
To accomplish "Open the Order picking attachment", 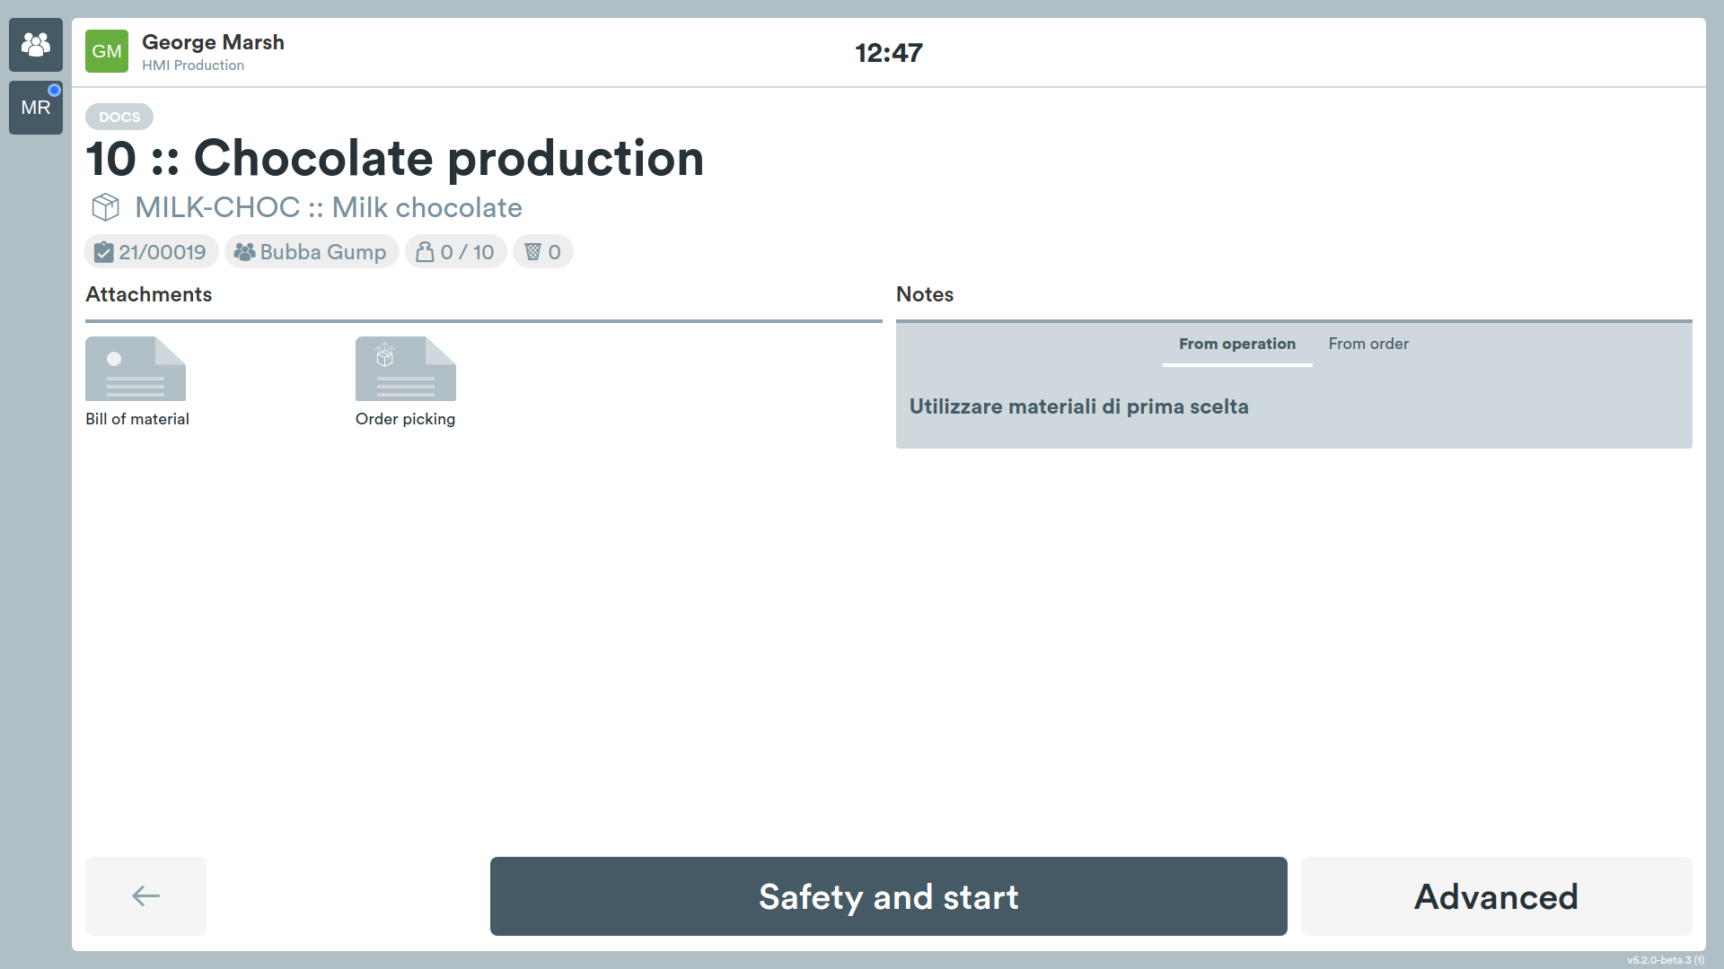I will coord(405,382).
